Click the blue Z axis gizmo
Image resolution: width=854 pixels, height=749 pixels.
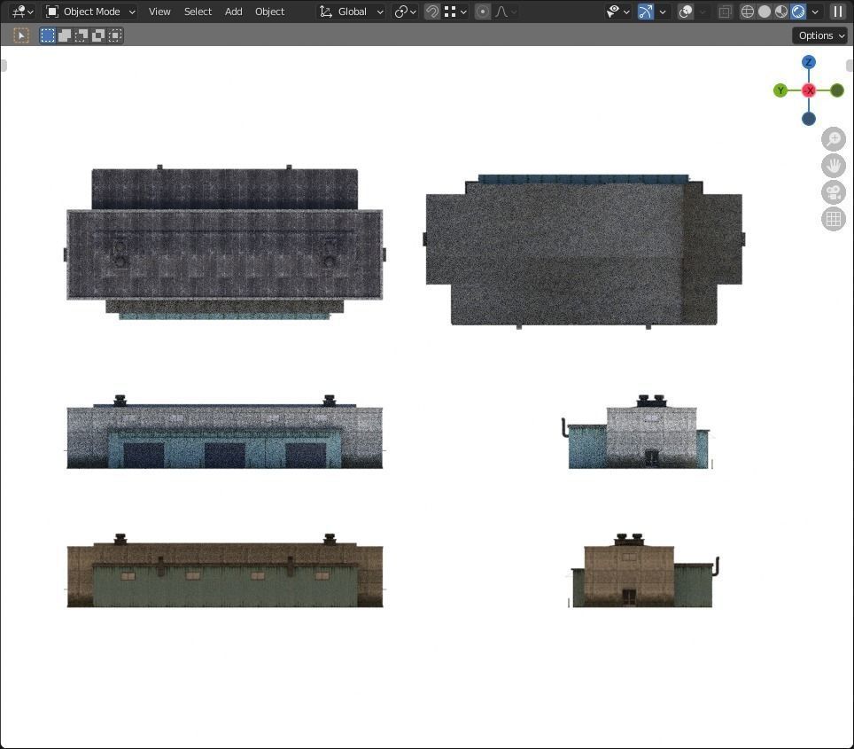coord(808,62)
